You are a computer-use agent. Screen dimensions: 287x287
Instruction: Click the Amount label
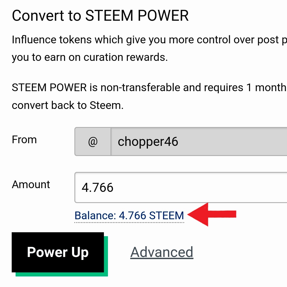point(31,184)
